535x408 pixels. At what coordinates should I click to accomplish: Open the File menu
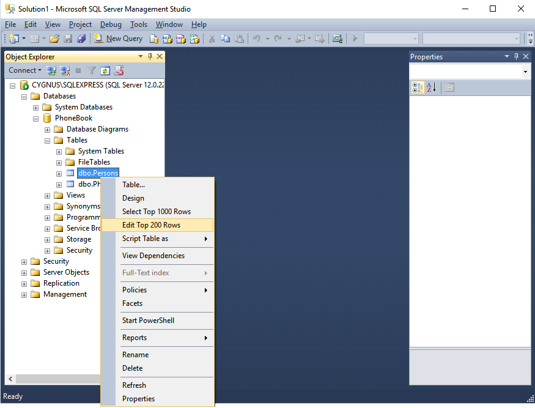(x=10, y=24)
